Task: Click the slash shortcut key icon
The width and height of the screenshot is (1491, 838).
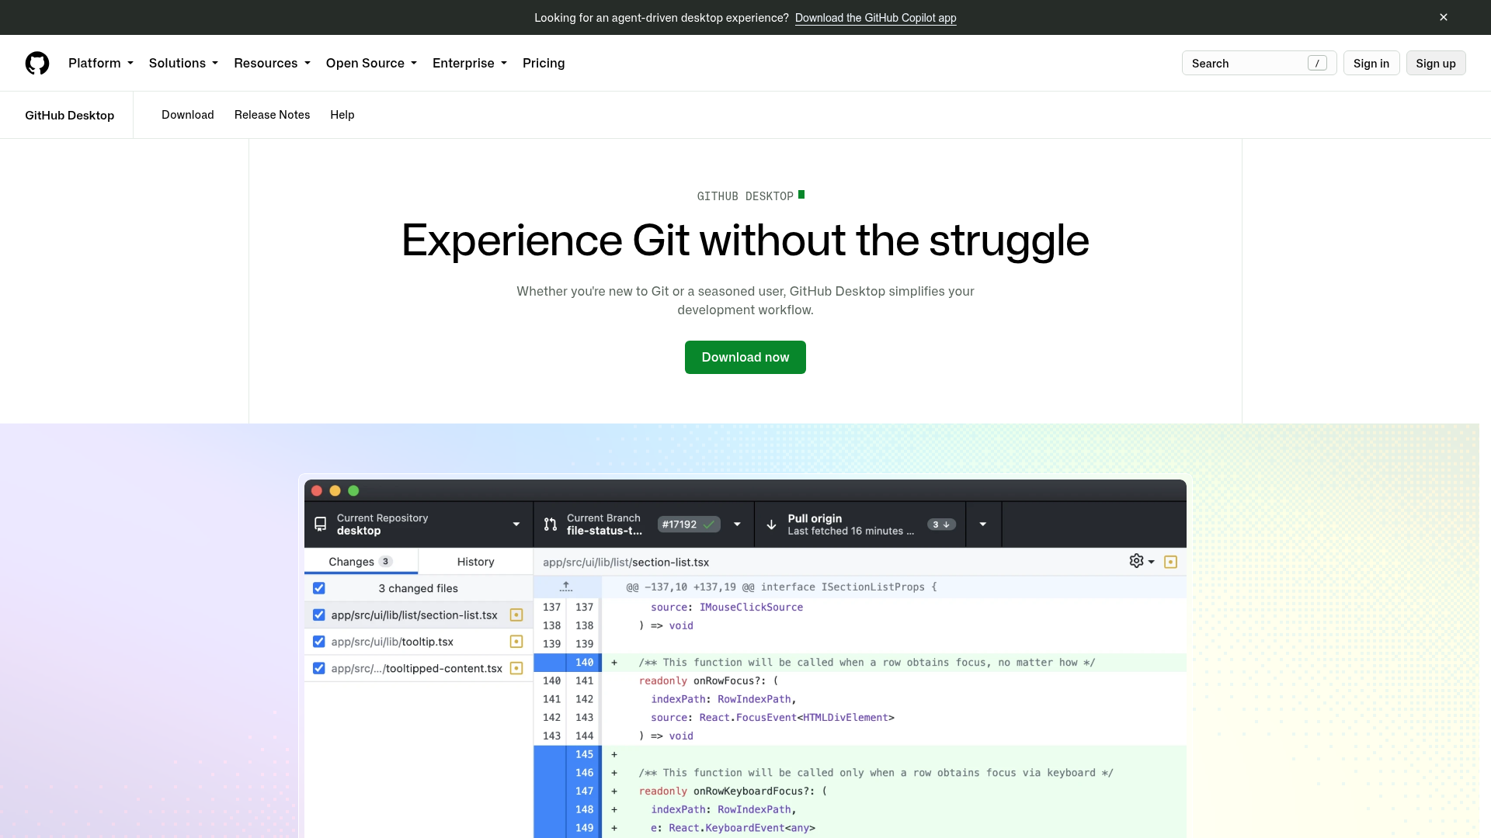Action: (x=1317, y=63)
